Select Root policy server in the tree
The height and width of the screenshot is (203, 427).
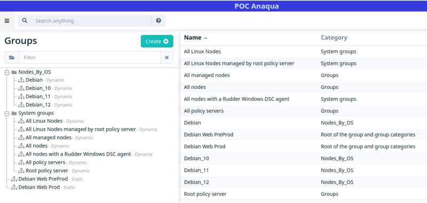(47, 171)
